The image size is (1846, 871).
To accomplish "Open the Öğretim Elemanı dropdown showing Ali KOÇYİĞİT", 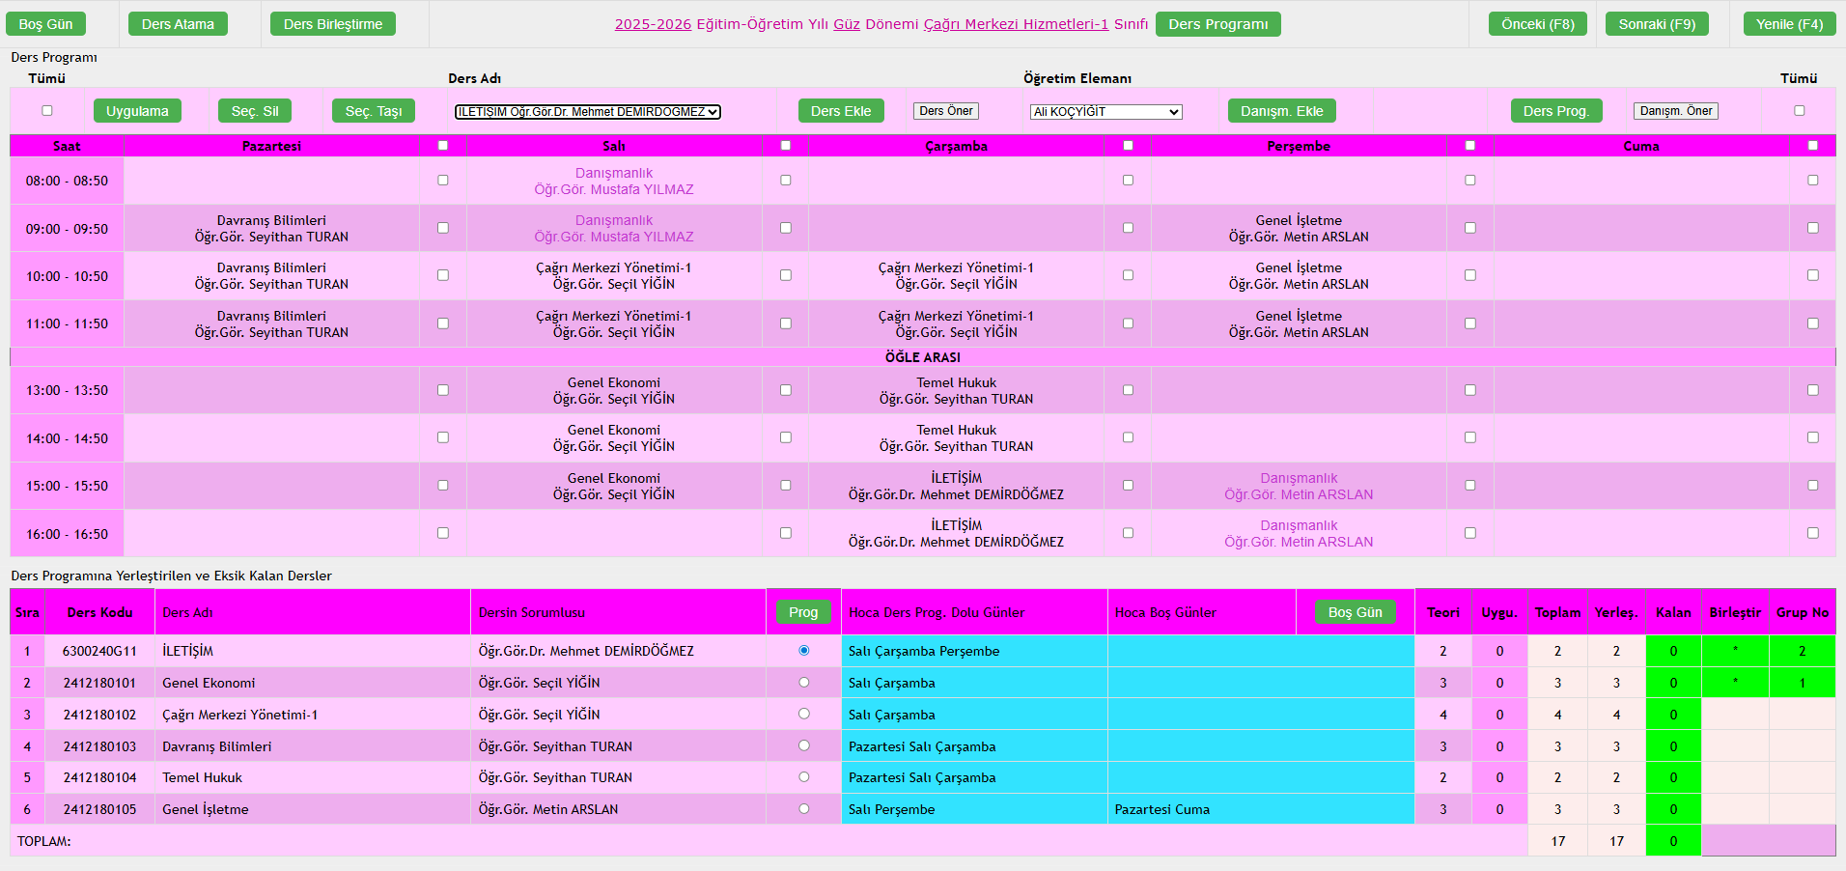I will click(1105, 112).
